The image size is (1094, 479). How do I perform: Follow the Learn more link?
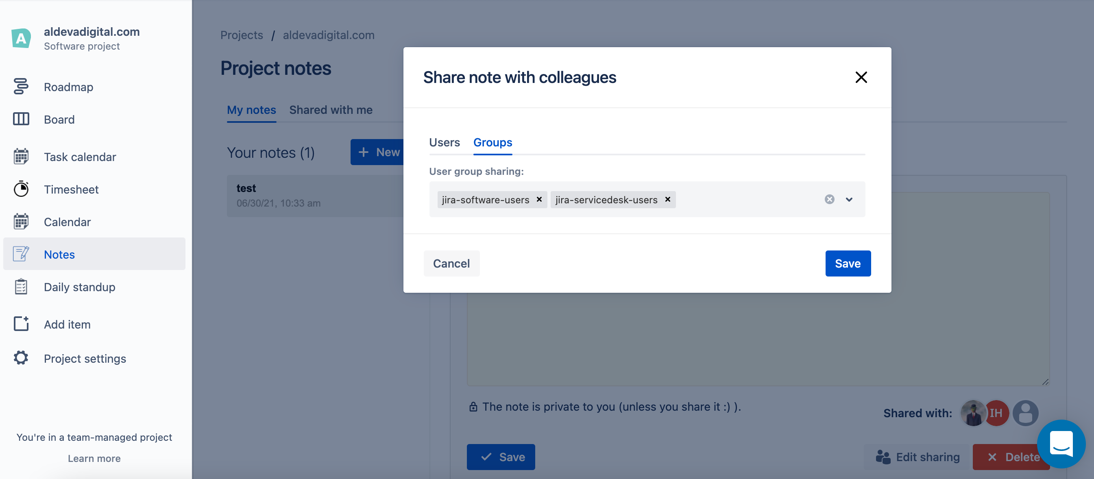point(94,459)
